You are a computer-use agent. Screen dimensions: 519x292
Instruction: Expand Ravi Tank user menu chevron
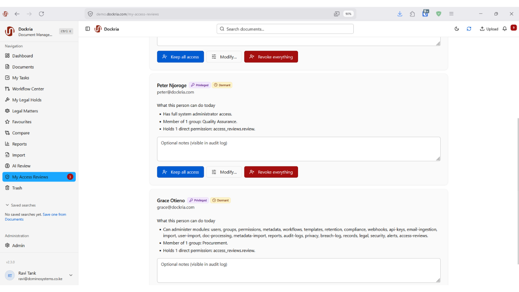point(71,275)
